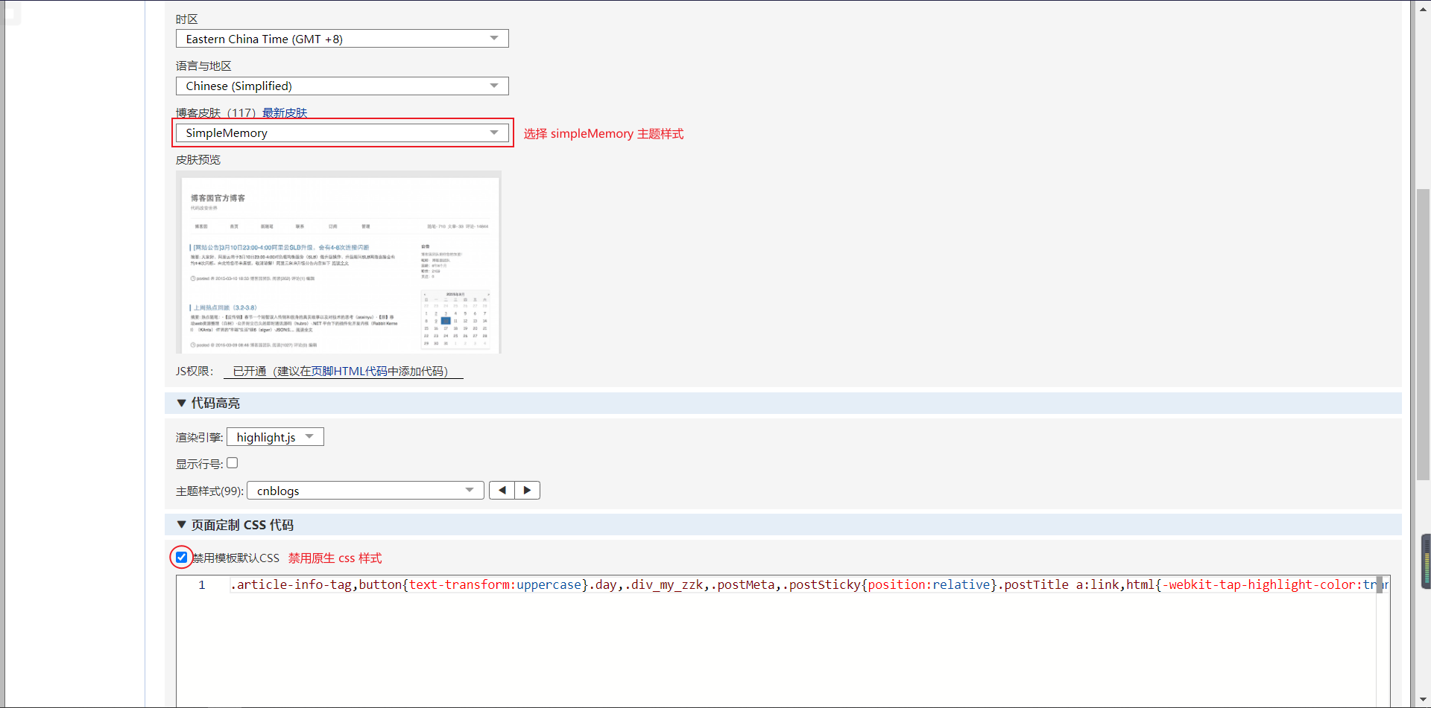Click the 语言与地区 label
The height and width of the screenshot is (708, 1431).
pyautogui.click(x=203, y=66)
